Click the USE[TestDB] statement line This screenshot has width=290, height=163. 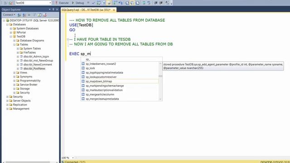(81, 25)
